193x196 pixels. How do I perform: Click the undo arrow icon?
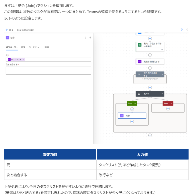coord(182,30)
